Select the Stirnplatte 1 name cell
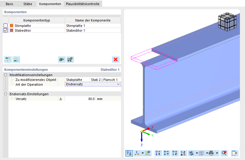This screenshot has height=160, width=245. (x=93, y=26)
